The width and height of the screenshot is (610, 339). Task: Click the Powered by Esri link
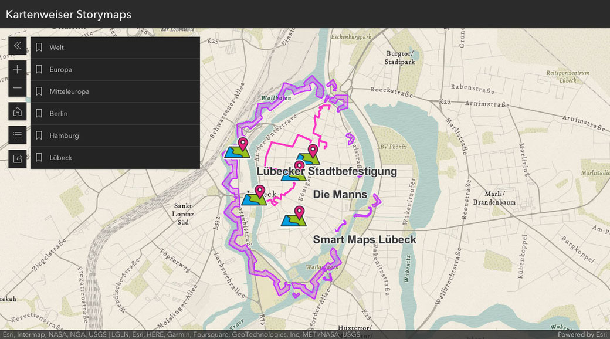click(x=582, y=335)
